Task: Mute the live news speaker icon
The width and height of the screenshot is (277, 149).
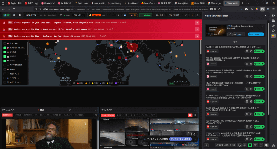Action: pos(70,110)
